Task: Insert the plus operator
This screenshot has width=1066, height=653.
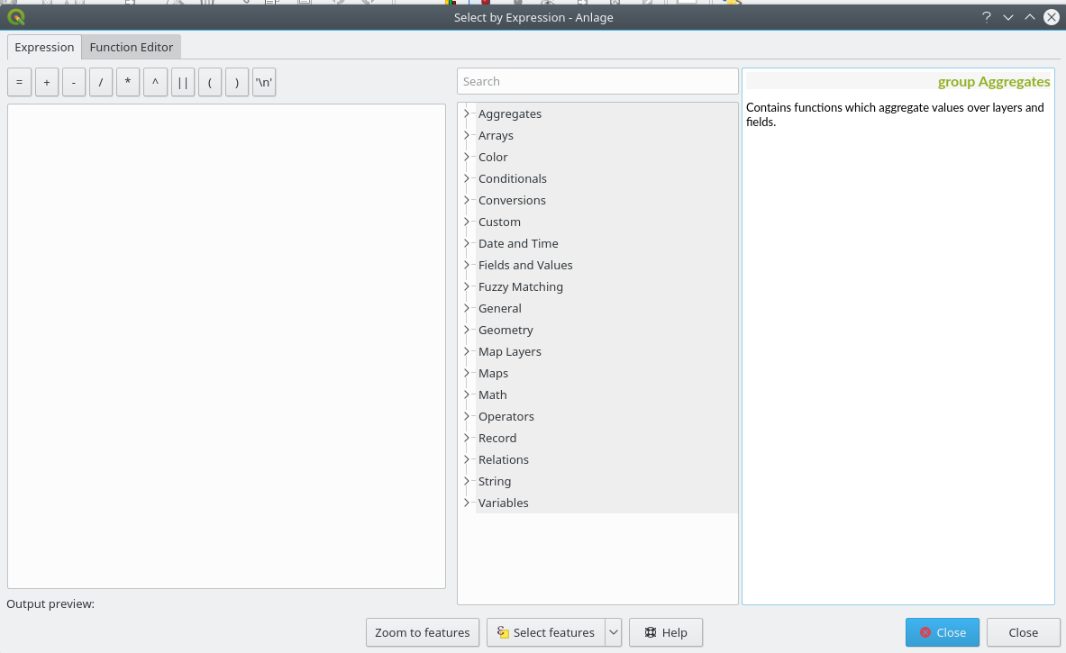Action: click(x=46, y=82)
